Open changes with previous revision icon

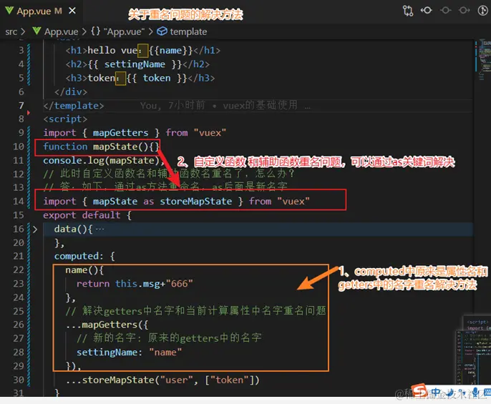[426, 10]
